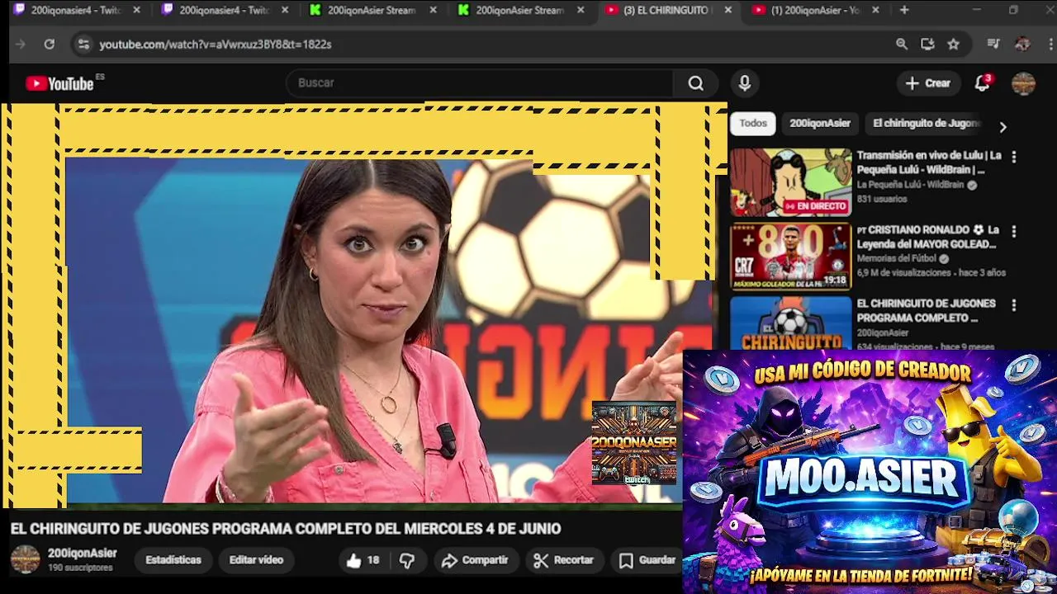Clip the video with Recortar
This screenshot has width=1057, height=594.
[x=564, y=560]
